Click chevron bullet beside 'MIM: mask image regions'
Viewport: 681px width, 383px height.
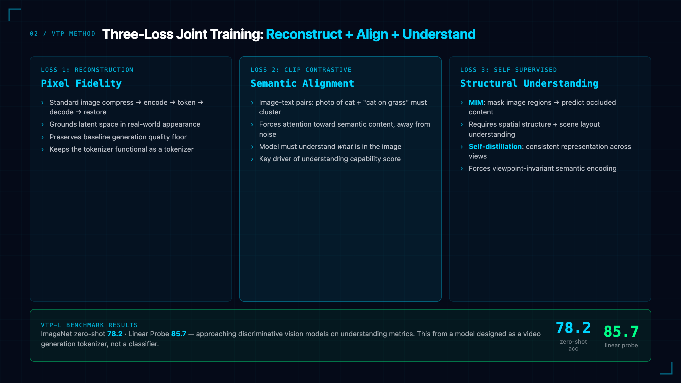pyautogui.click(x=462, y=103)
